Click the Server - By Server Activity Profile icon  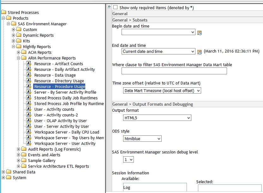(29, 92)
